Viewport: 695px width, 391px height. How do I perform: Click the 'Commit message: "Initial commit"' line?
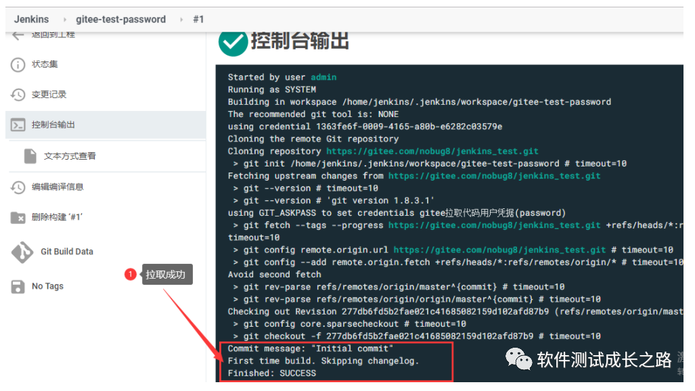pos(310,348)
